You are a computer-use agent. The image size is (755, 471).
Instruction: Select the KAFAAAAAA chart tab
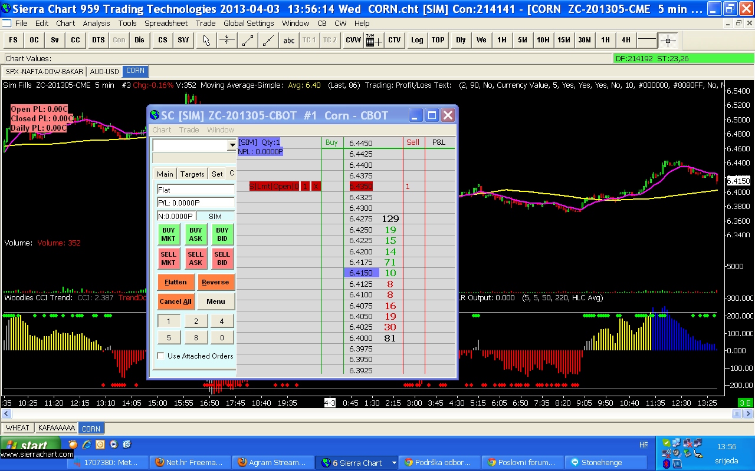coord(57,428)
